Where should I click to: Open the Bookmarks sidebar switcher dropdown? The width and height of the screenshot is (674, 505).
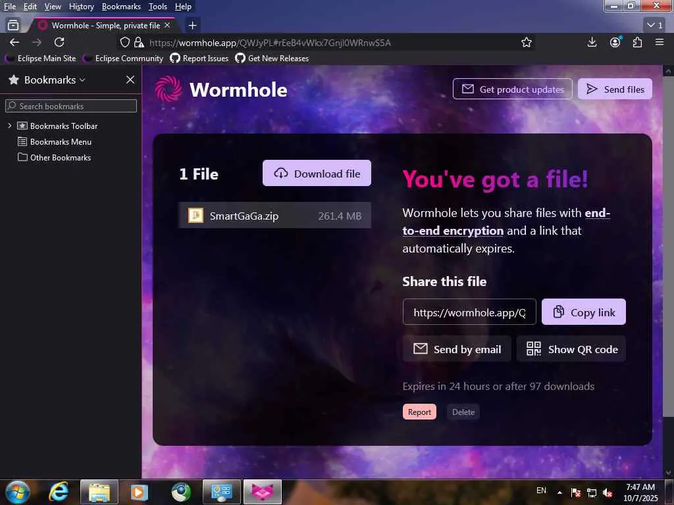[55, 80]
